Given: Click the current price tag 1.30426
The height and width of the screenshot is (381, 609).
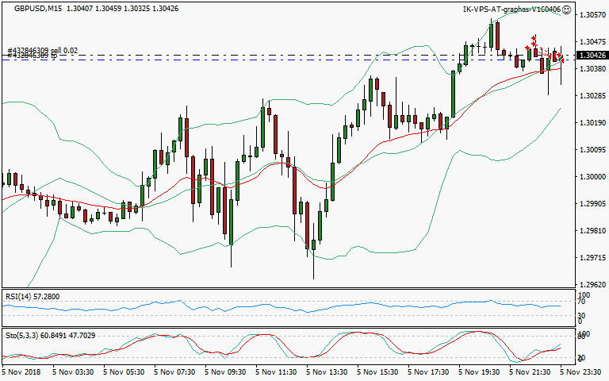Looking at the screenshot, I should (x=592, y=56).
